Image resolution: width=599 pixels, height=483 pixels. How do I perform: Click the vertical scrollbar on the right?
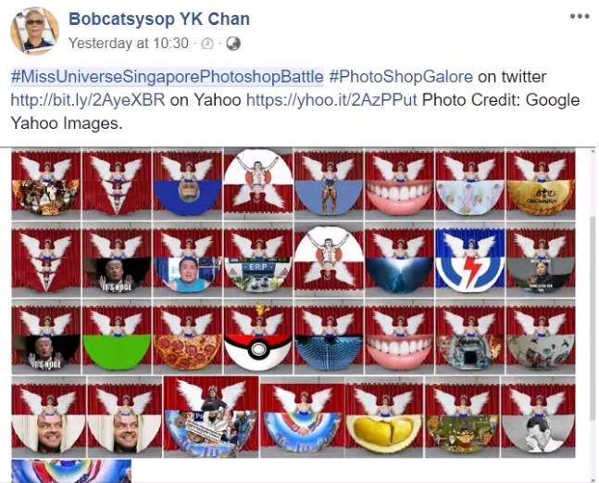[x=593, y=314]
